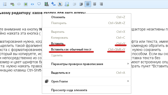Click the blue angle-brackets code icon
168x95 pixels.
coord(32,4)
